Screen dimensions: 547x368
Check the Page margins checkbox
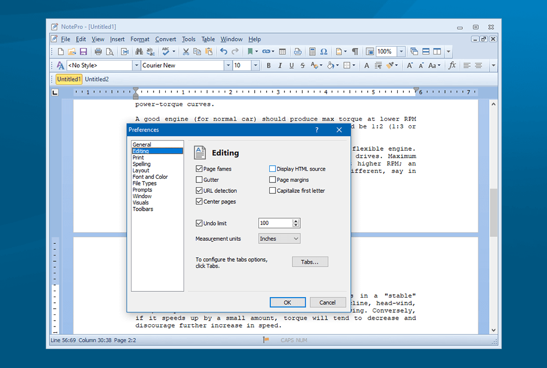point(272,180)
